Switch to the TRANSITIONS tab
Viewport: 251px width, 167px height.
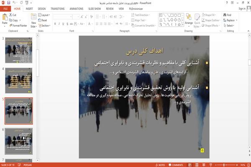click(58, 9)
